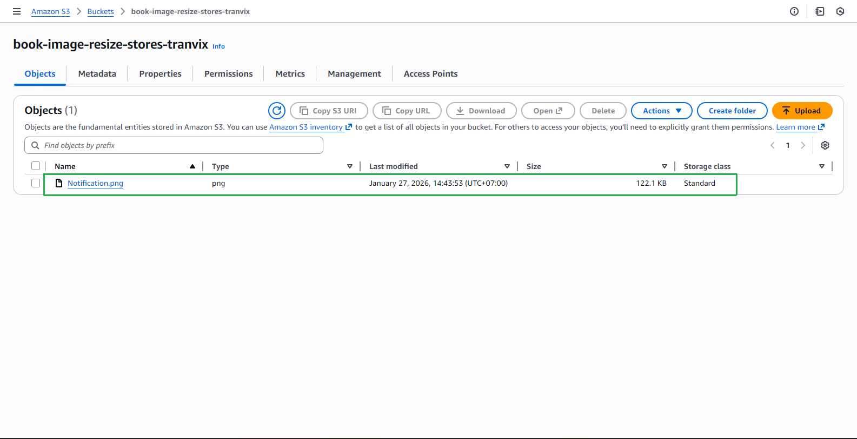Click the Name column header
Image resolution: width=857 pixels, height=439 pixels.
pos(65,166)
